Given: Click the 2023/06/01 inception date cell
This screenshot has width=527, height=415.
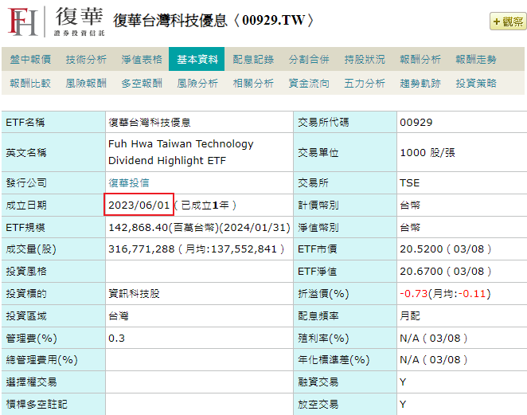Looking at the screenshot, I should (x=139, y=205).
